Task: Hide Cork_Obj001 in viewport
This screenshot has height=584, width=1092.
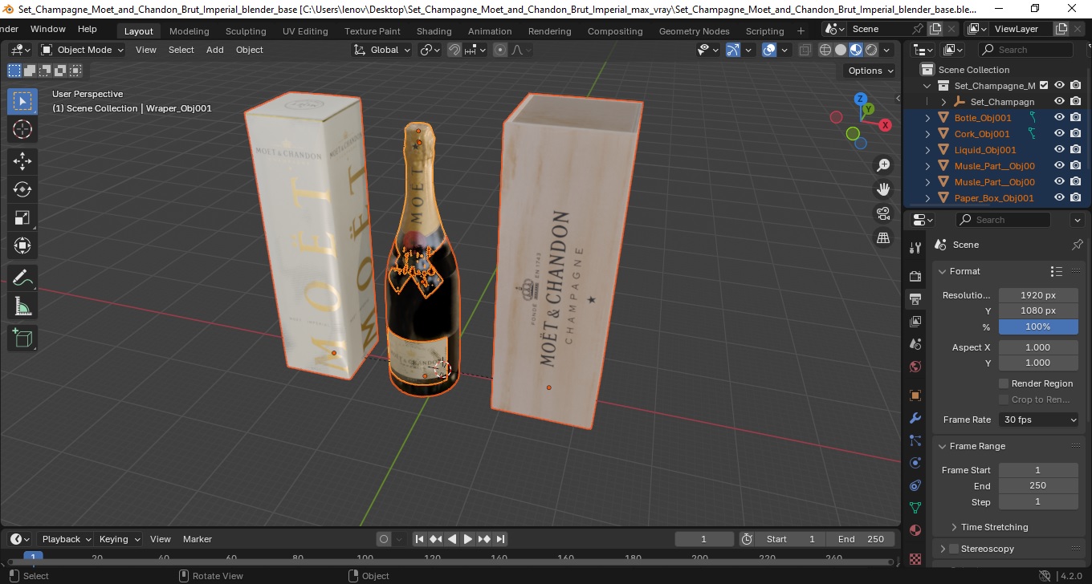Action: (x=1060, y=133)
